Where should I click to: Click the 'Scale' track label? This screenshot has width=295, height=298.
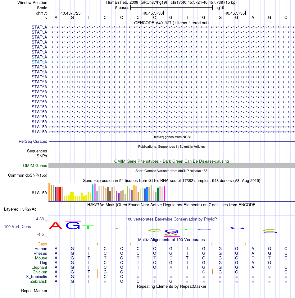tap(42, 8)
